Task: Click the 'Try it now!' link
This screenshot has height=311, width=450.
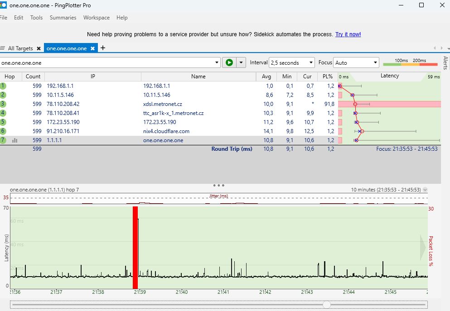Action: coord(348,34)
